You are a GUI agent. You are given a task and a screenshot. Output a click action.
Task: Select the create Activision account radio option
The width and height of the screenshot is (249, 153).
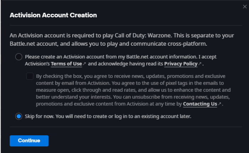coord(19,57)
